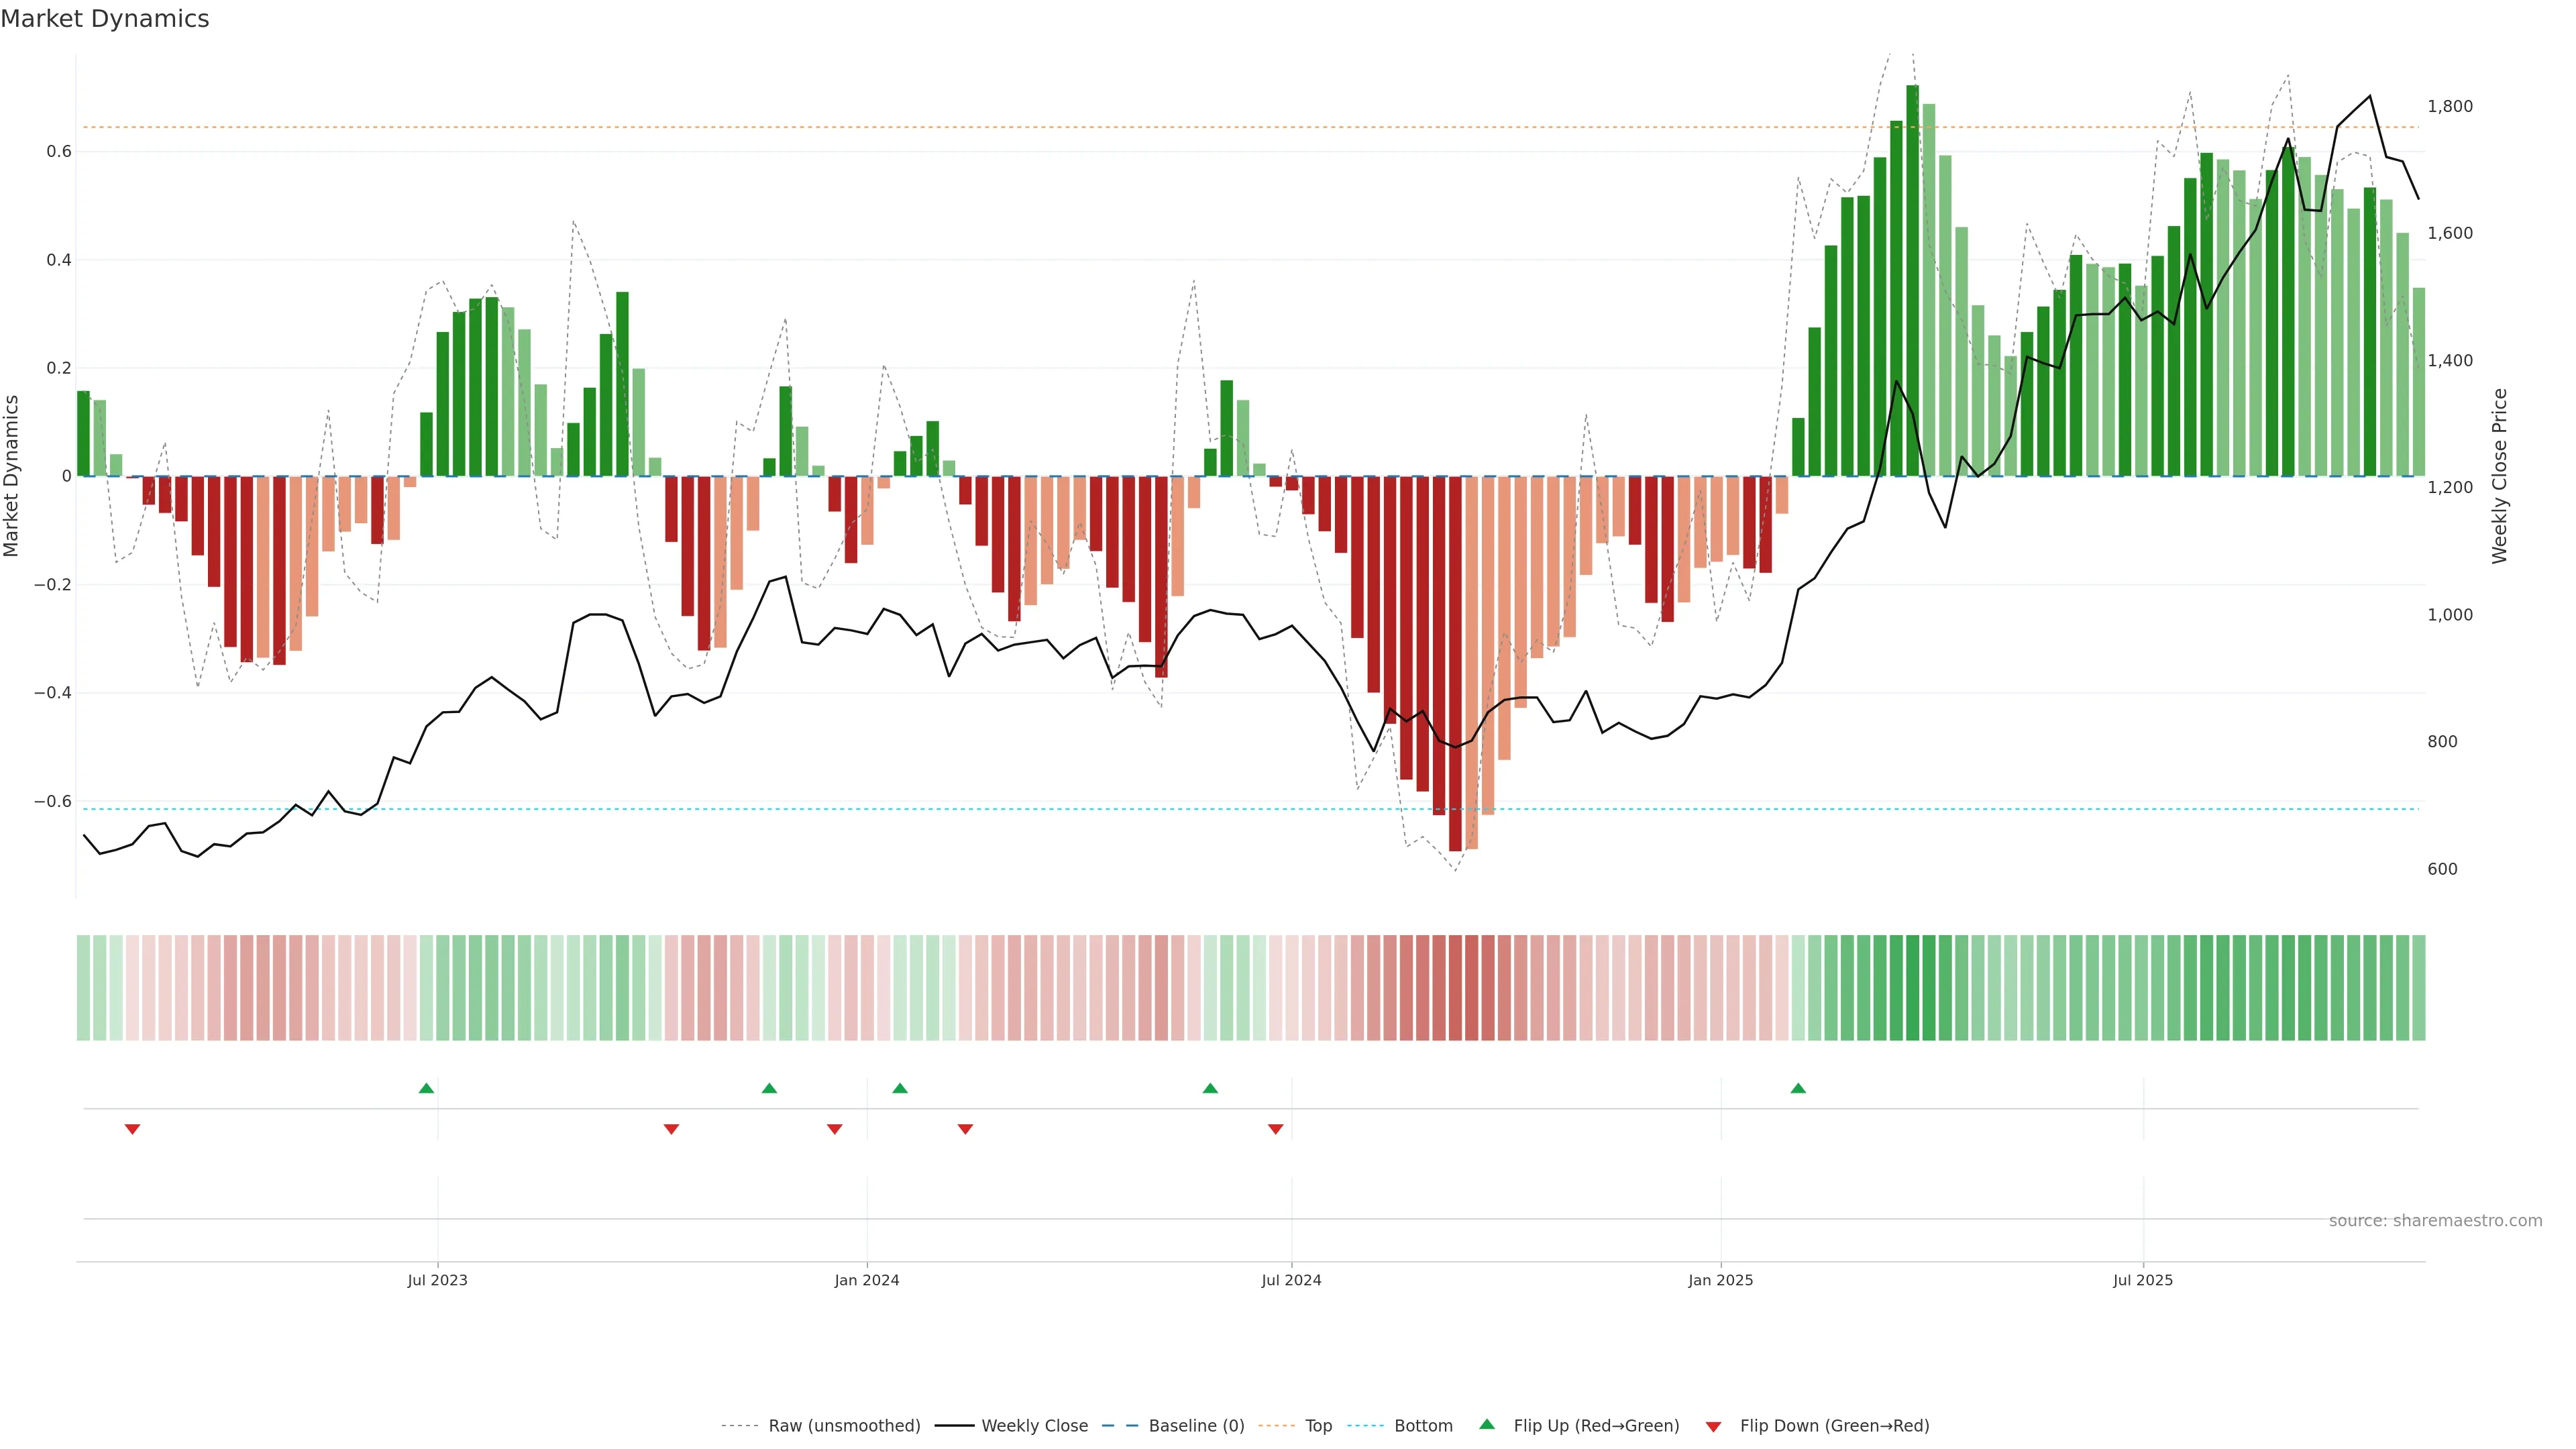
Task: Click the Market Dynamics chart title
Action: tap(105, 19)
